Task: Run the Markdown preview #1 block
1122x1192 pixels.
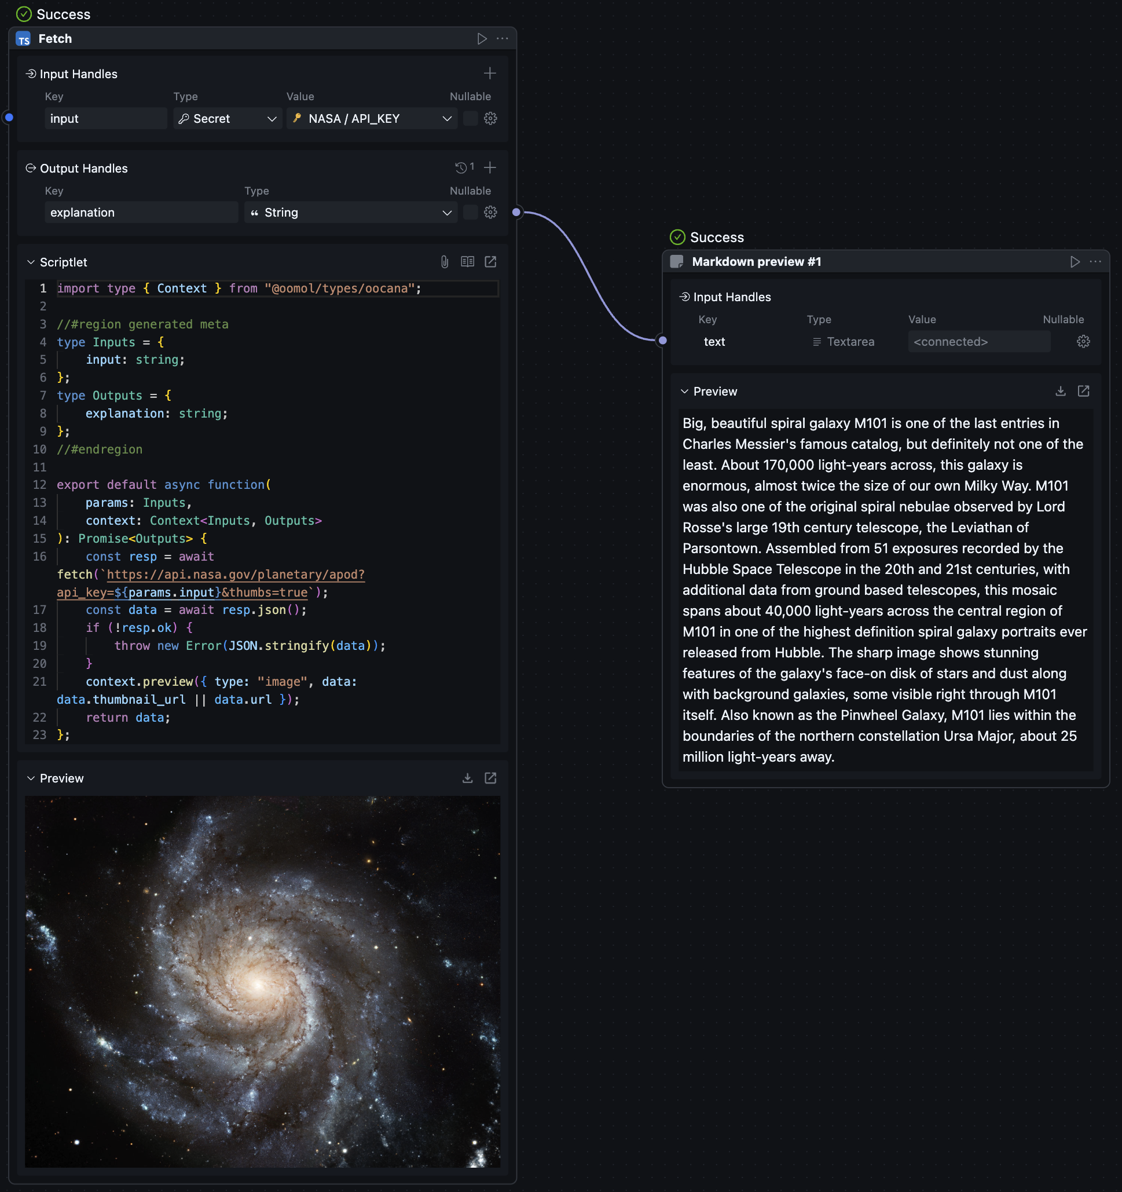Action: tap(1075, 262)
